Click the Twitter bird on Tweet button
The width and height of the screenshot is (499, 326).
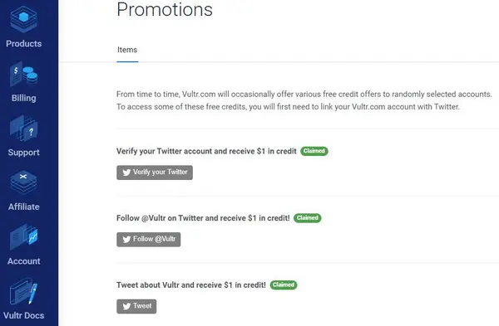(x=126, y=306)
